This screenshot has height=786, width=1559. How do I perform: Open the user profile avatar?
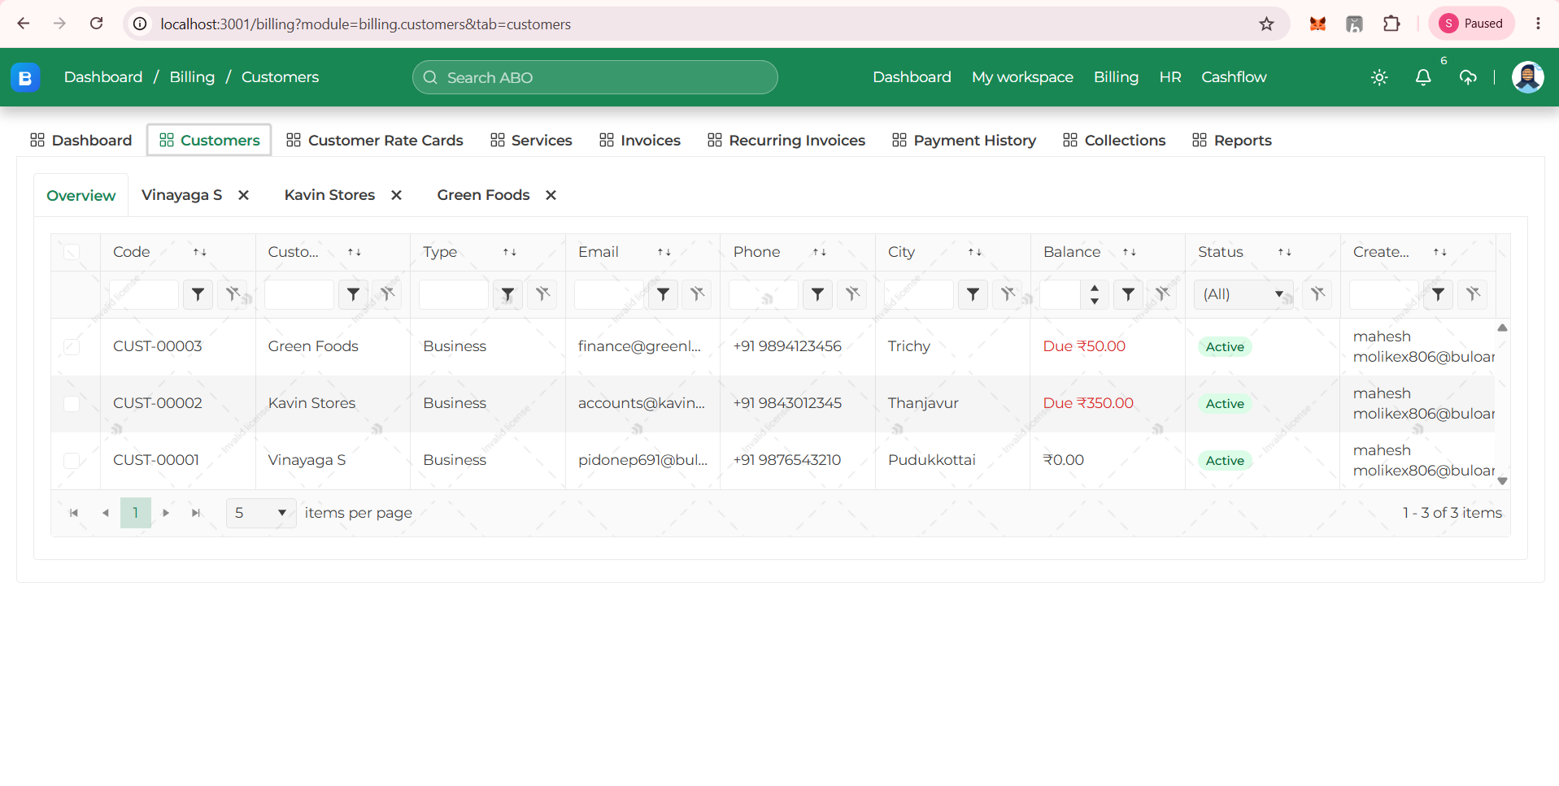1527,77
